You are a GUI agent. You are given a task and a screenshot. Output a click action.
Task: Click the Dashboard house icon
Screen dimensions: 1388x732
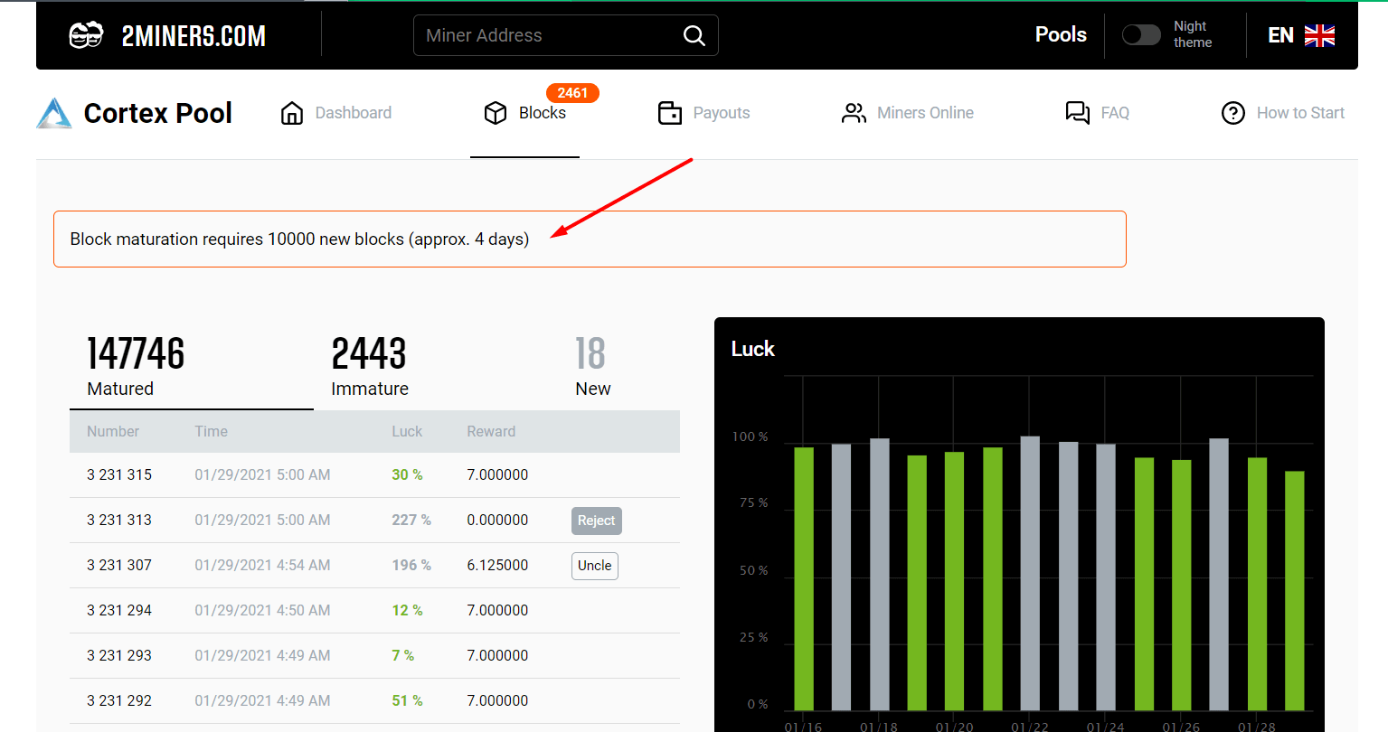[292, 113]
